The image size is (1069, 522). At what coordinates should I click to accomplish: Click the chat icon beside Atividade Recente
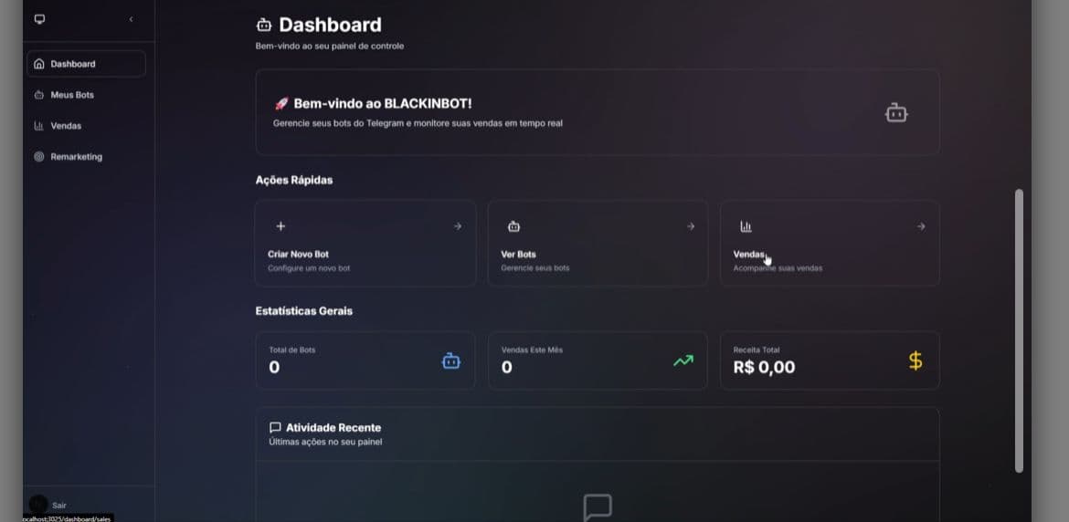click(x=275, y=427)
